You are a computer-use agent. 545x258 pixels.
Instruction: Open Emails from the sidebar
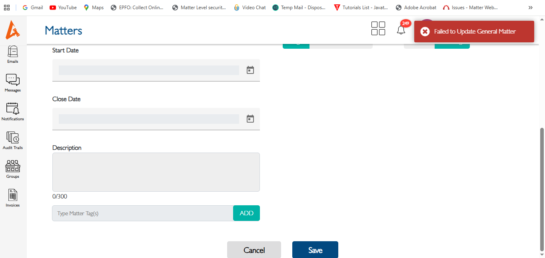click(13, 54)
